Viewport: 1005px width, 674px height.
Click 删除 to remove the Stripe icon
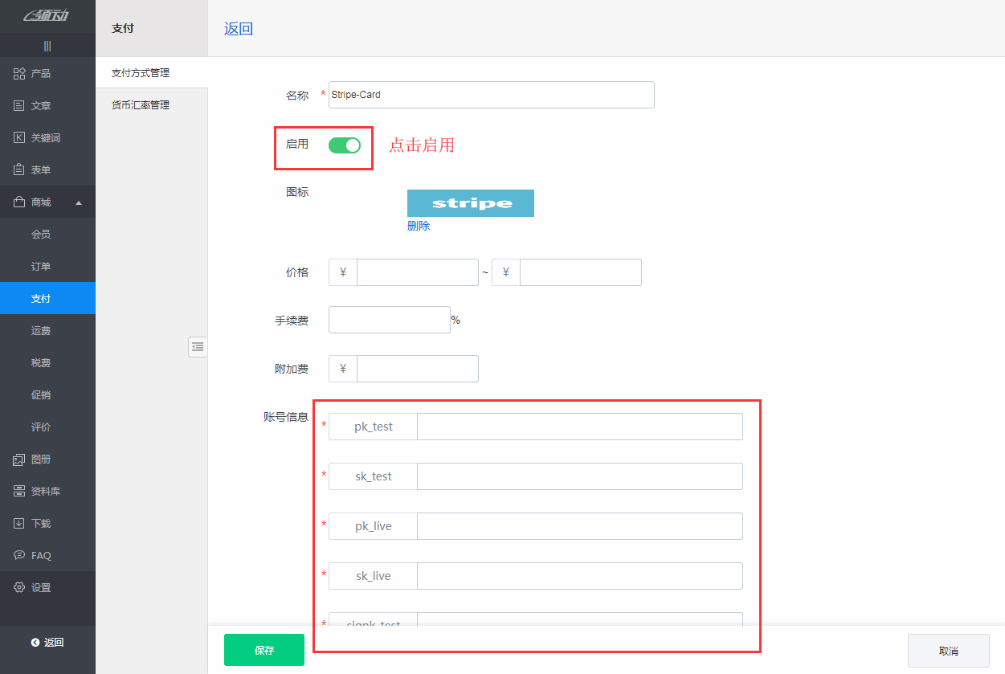coord(419,226)
